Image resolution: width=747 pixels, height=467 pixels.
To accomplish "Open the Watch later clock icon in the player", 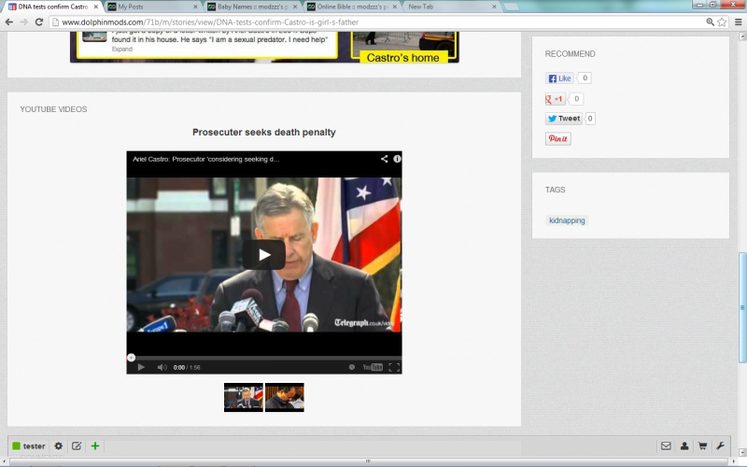I will click(x=352, y=367).
